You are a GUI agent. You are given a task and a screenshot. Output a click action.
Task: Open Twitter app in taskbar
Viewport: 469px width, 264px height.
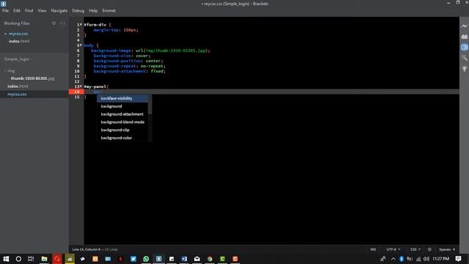point(133,259)
